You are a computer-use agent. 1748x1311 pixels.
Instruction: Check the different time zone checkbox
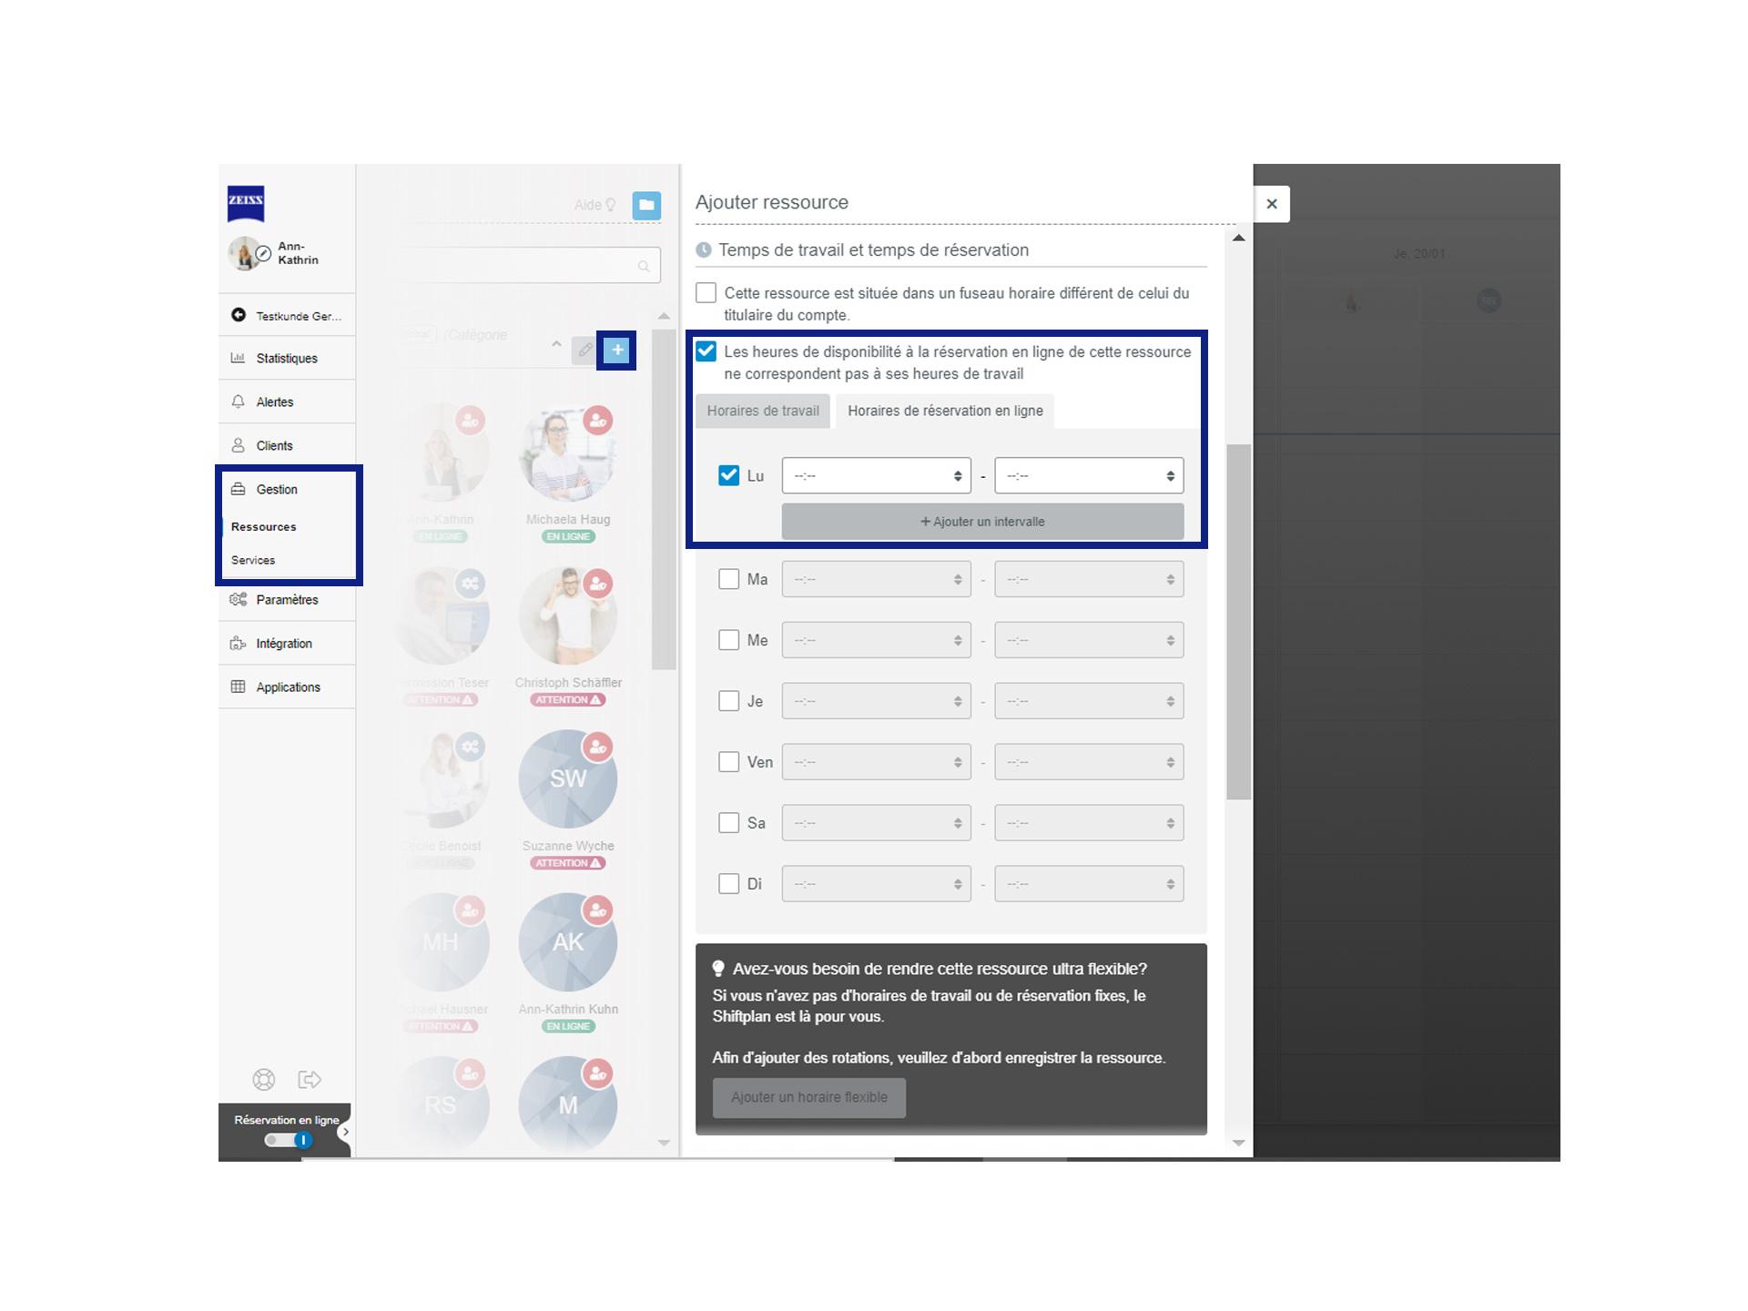pyautogui.click(x=706, y=293)
